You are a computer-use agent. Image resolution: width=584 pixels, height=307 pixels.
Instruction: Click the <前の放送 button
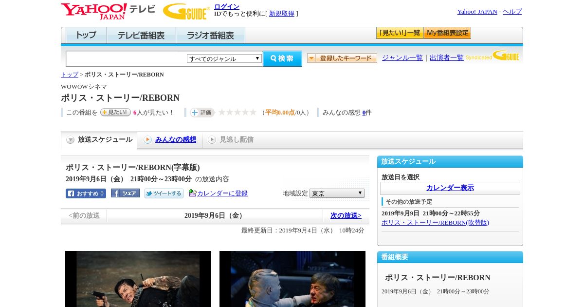click(x=84, y=215)
